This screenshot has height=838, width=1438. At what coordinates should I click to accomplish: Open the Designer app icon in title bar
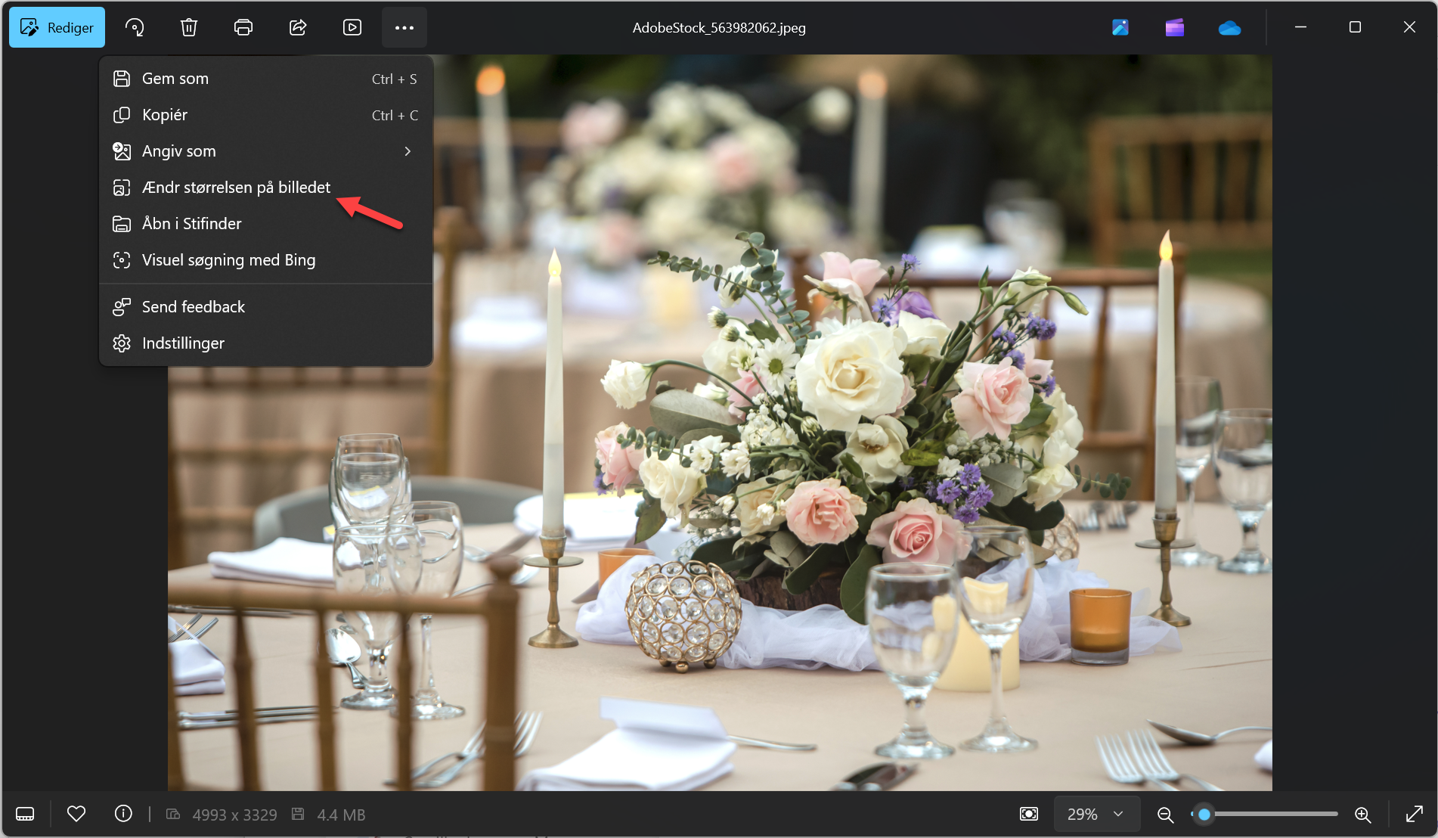pyautogui.click(x=1120, y=27)
